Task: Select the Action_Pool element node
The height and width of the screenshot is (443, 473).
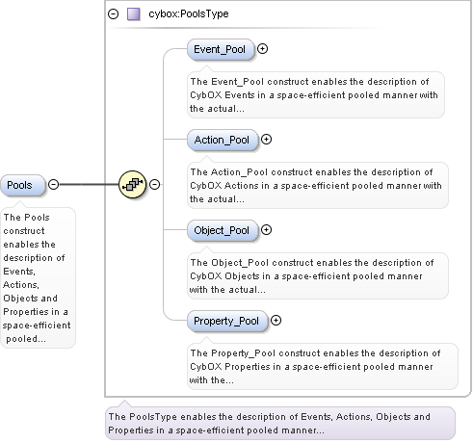Action: pyautogui.click(x=223, y=140)
